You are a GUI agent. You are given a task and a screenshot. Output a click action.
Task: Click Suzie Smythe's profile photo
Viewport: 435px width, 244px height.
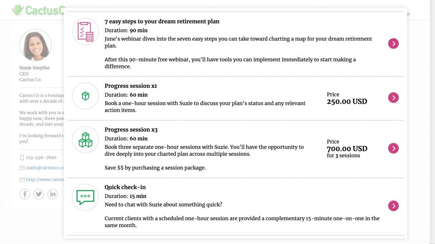click(x=35, y=45)
